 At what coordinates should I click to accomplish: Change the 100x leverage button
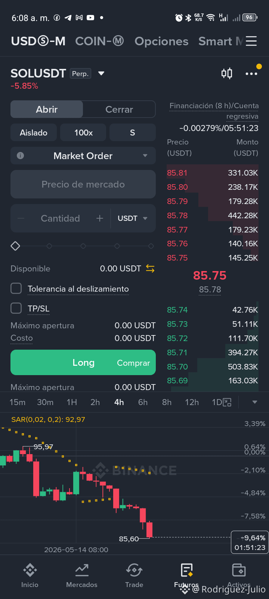[x=83, y=133]
